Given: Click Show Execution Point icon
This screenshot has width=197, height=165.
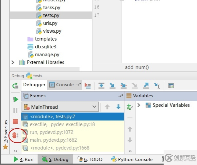Looking at the screenshot, I should click(87, 86).
